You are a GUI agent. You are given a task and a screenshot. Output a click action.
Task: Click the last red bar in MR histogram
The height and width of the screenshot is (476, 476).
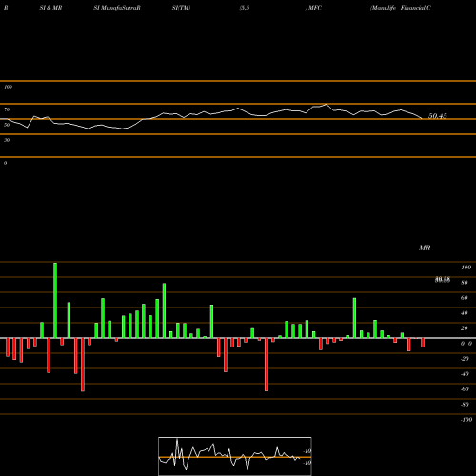coord(423,343)
